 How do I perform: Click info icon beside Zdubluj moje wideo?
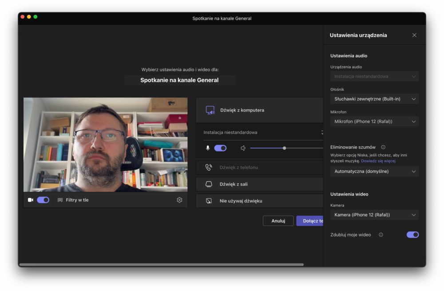coord(381,235)
